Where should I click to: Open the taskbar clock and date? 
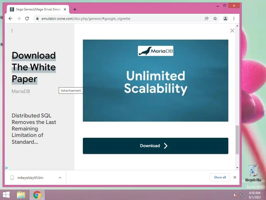coord(255,195)
